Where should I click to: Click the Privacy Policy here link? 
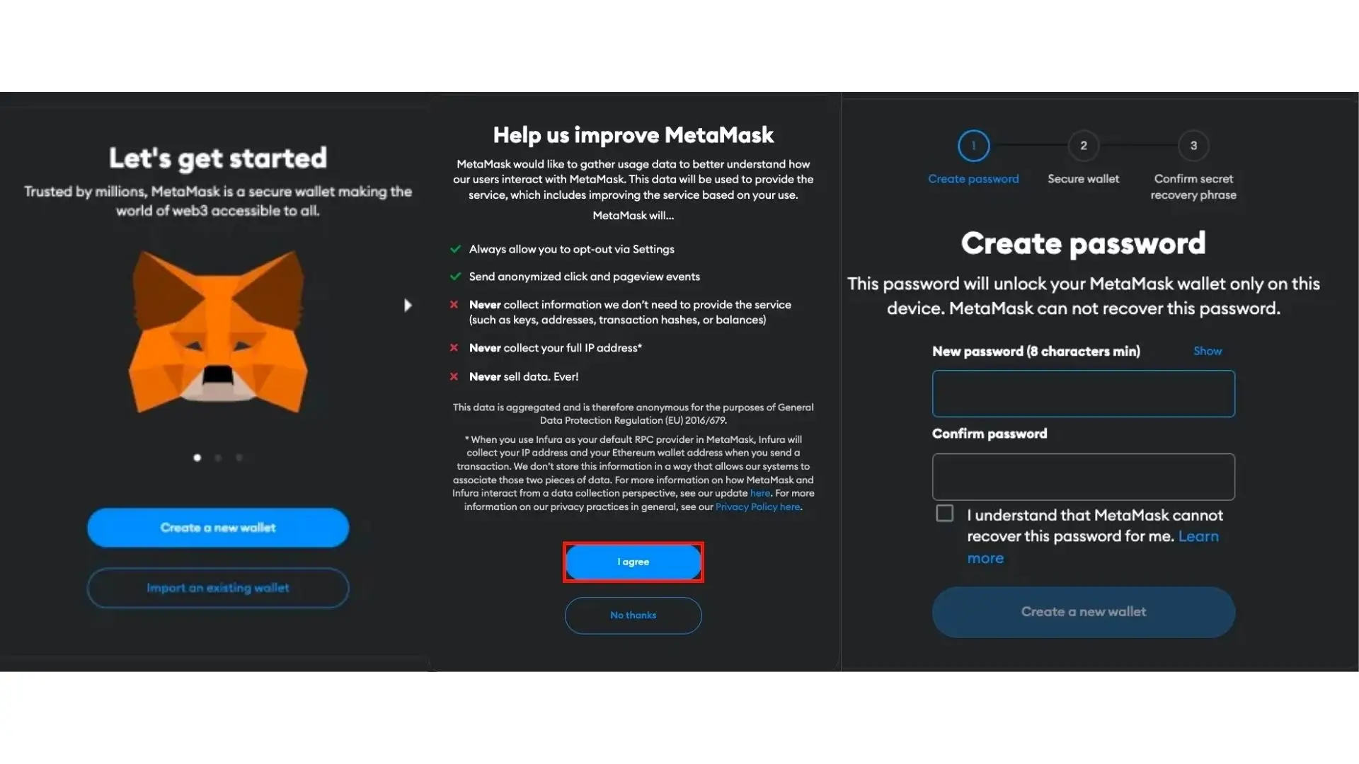click(x=757, y=507)
